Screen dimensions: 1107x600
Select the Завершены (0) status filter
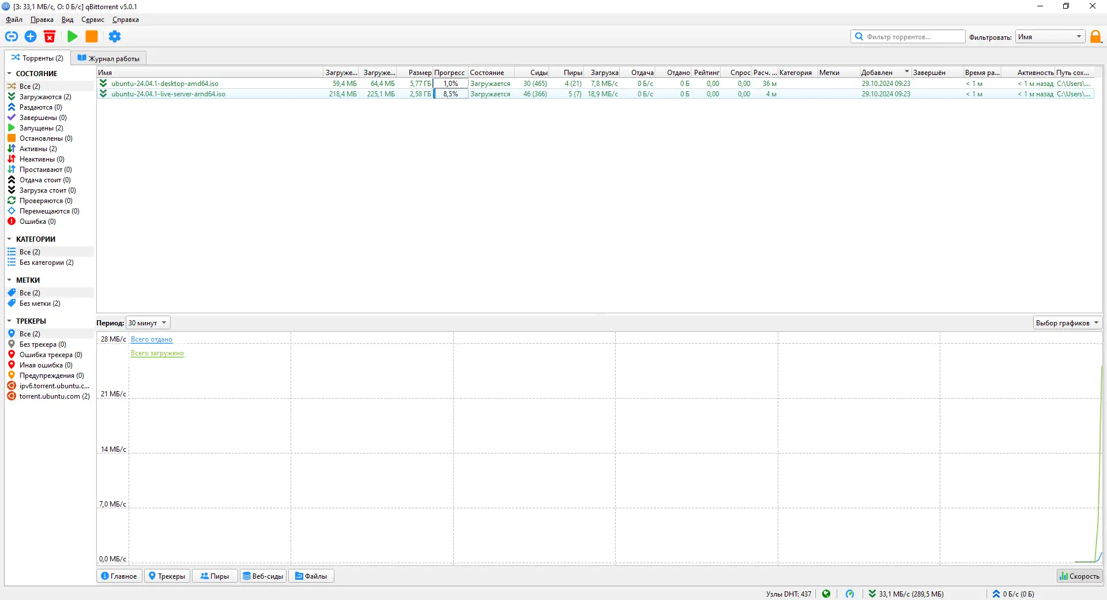(49, 118)
